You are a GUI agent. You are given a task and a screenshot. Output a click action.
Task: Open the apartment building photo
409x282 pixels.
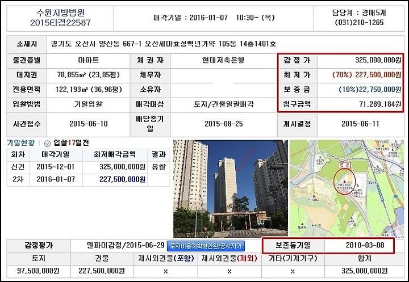coord(230,188)
